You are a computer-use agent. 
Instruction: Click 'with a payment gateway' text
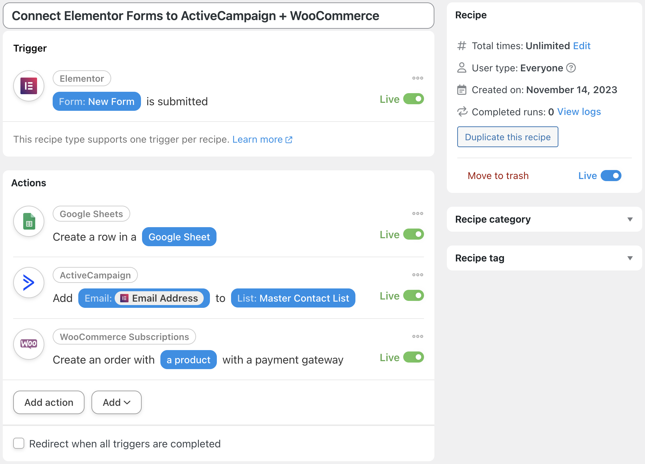(283, 360)
